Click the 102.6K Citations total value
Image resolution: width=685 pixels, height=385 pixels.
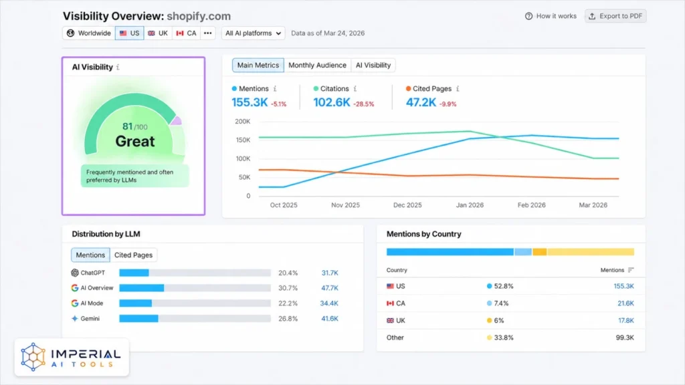pos(332,102)
